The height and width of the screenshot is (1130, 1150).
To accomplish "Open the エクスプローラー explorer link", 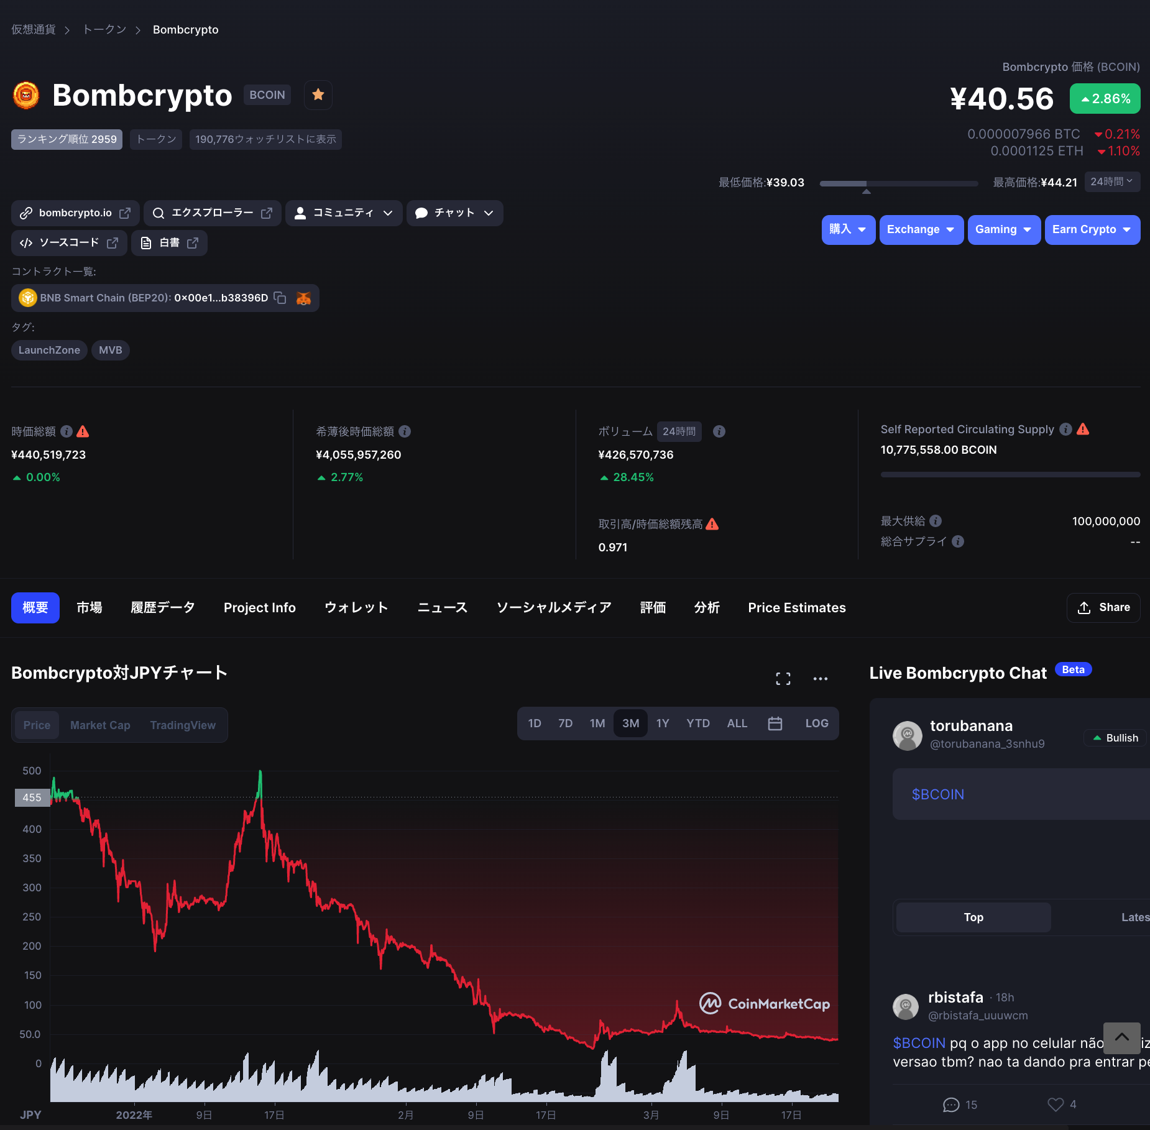I will click(213, 213).
